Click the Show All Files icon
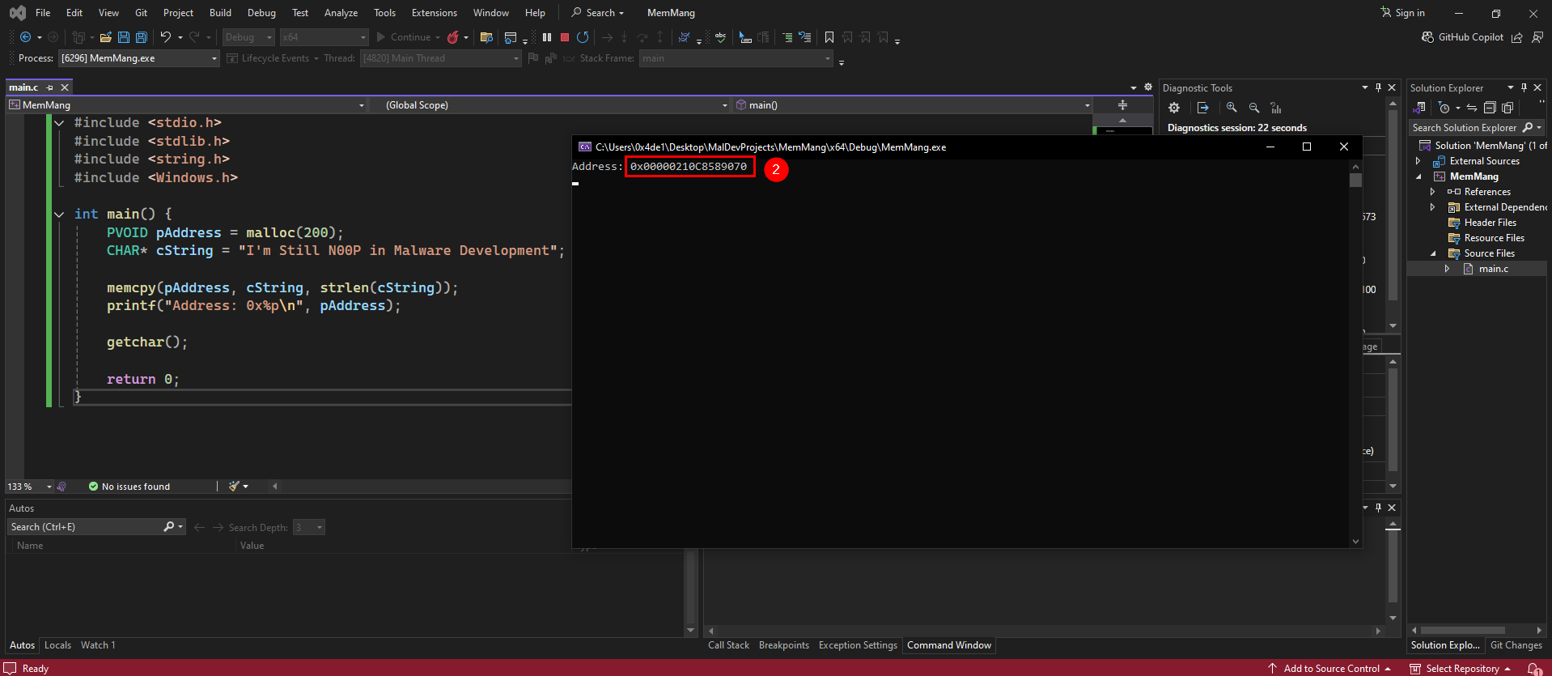Image resolution: width=1552 pixels, height=676 pixels. (1507, 108)
